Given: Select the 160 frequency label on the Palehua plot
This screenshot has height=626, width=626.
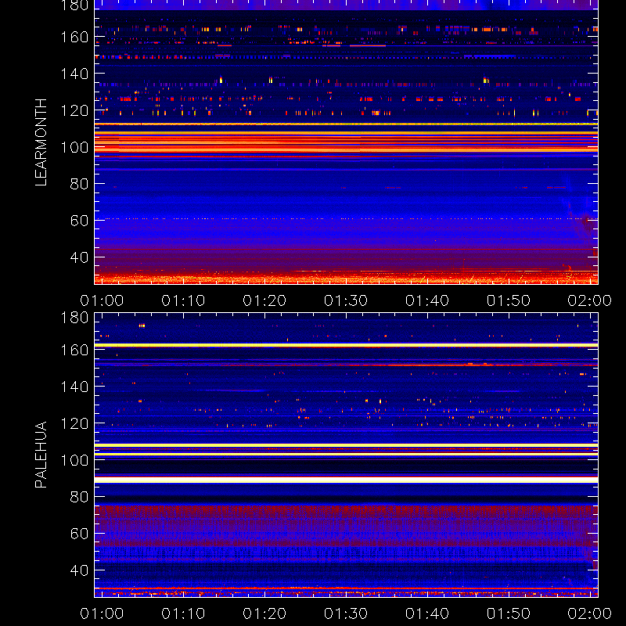Looking at the screenshot, I should point(74,350).
